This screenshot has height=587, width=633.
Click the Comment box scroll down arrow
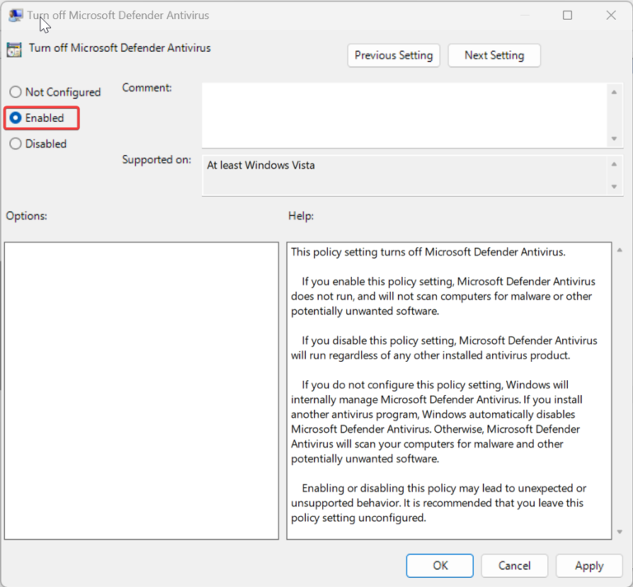coord(614,139)
